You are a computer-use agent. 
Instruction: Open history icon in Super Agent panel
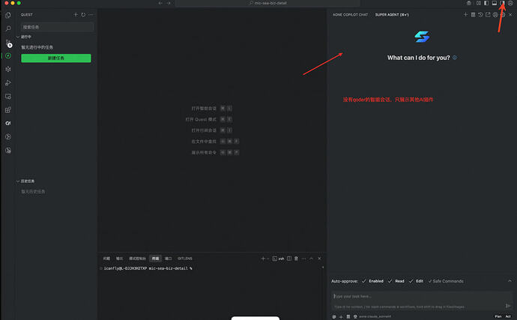(480, 14)
